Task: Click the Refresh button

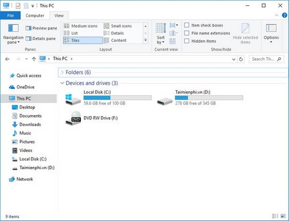Action: coord(241,59)
